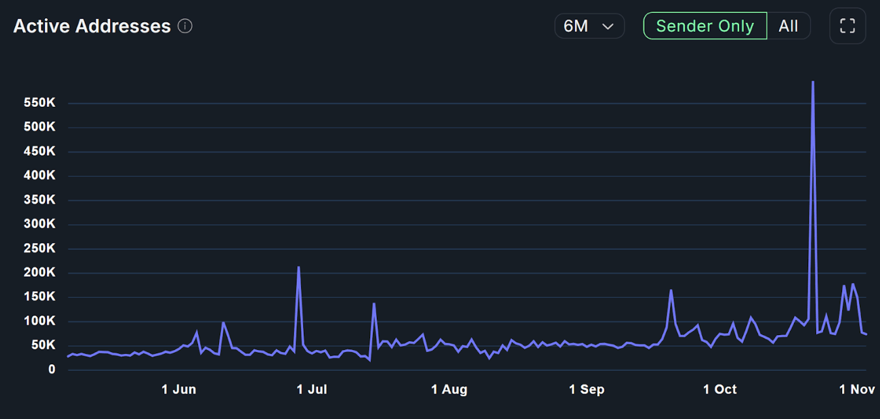Click the 1 Aug axis label
The image size is (880, 419).
click(449, 390)
